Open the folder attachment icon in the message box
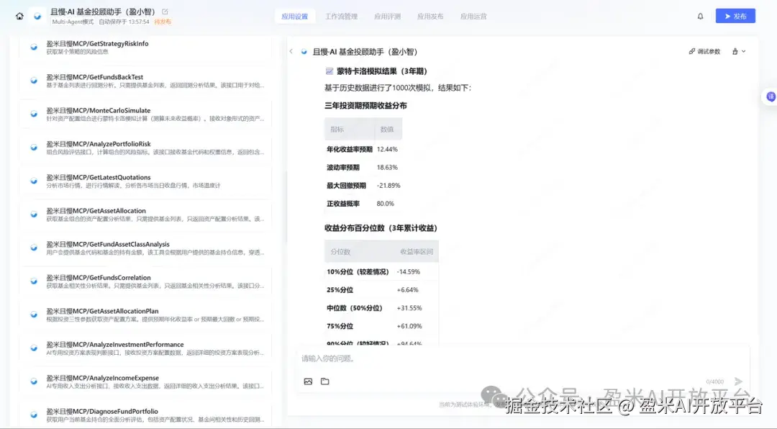Viewport: 777px width, 429px height. [324, 381]
